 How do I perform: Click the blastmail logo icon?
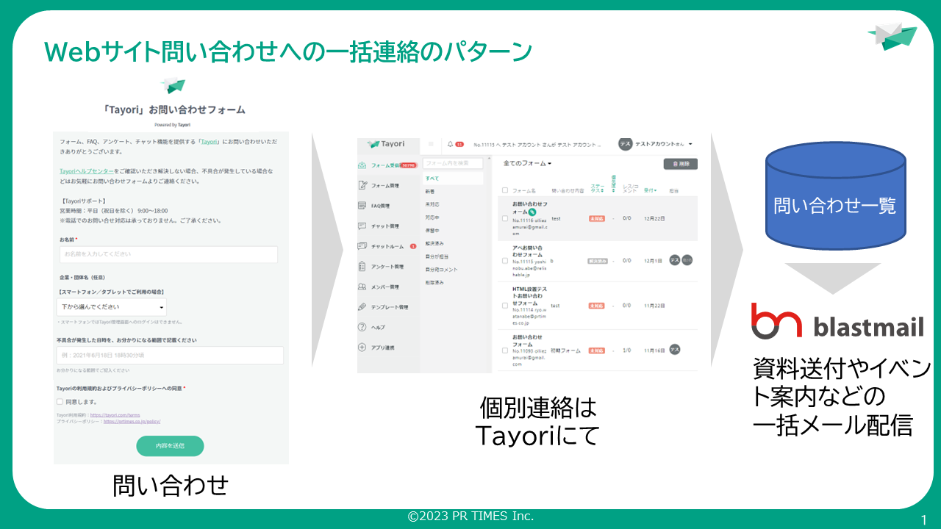click(778, 320)
